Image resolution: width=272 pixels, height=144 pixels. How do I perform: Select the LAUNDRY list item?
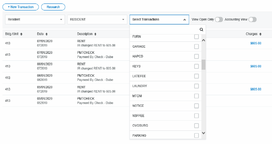[x=165, y=86]
